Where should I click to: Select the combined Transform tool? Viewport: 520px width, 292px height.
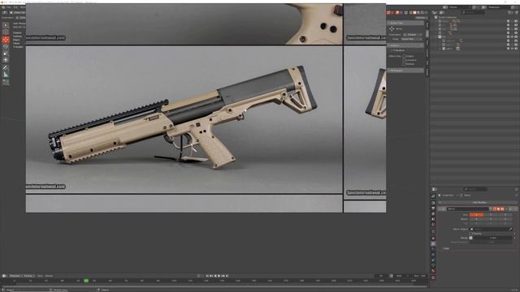point(6,60)
